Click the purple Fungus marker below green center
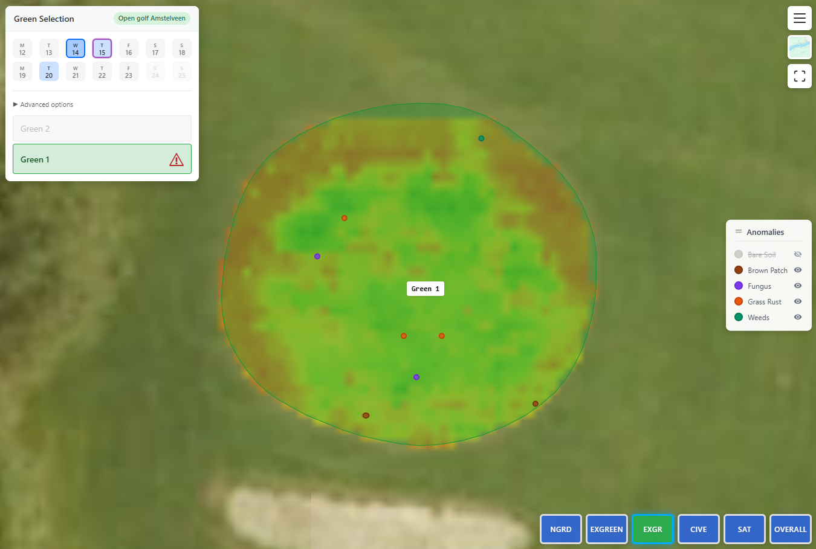This screenshot has height=549, width=816. point(416,376)
